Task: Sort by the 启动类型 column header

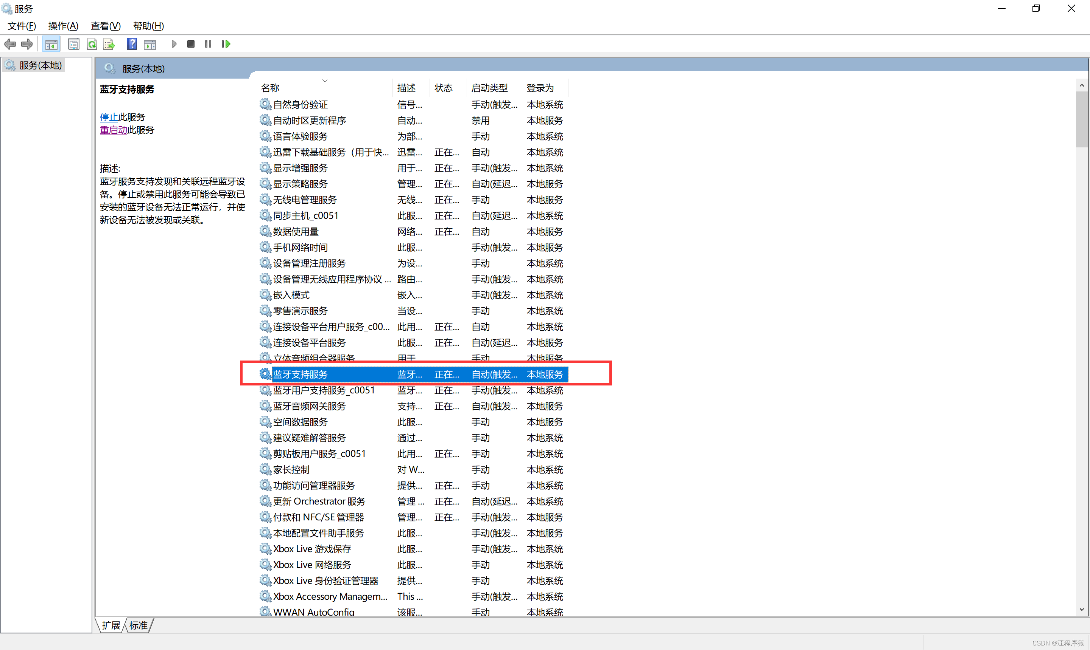Action: tap(495, 88)
